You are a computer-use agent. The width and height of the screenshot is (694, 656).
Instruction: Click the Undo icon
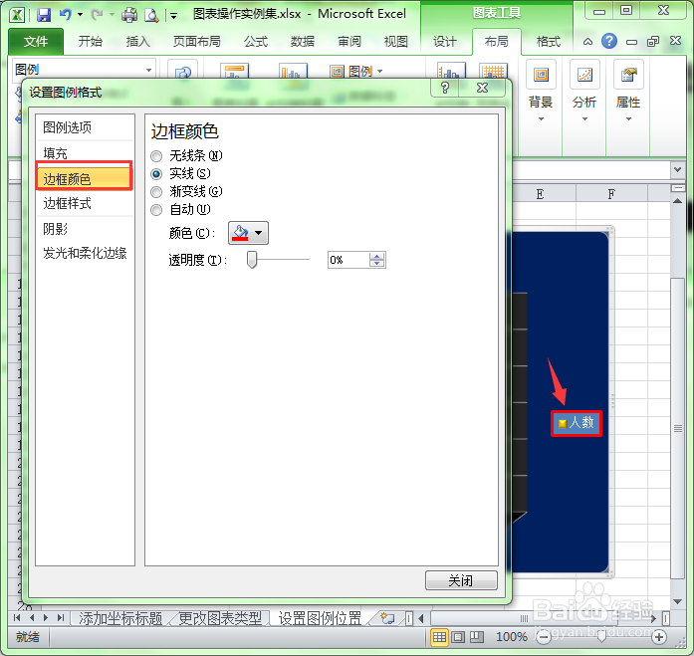tap(66, 15)
